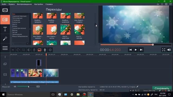
Task: Open the Filters tab with magic wand icon
Action: tap(5, 39)
